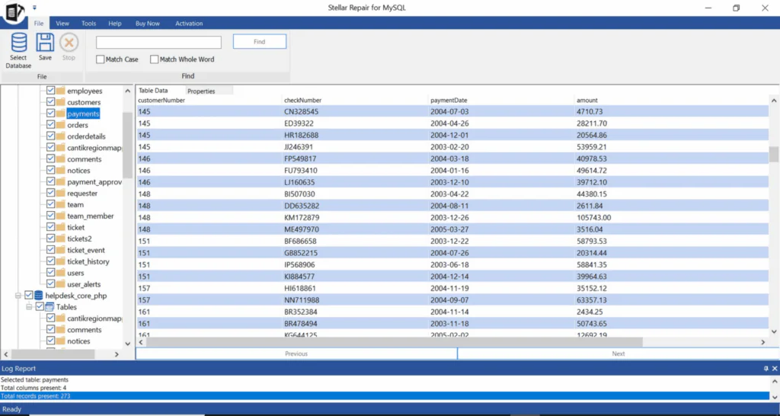Viewport: 780px width, 416px height.
Task: Click the table horizontal scrollbar thumb
Action: 394,342
